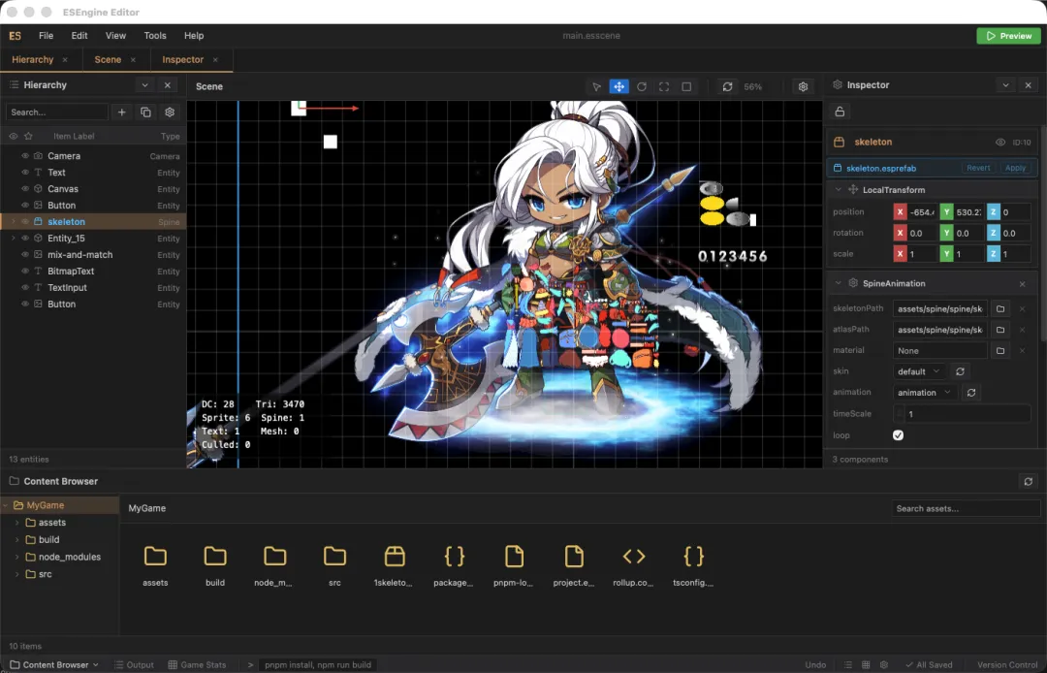Open the File menu
Image resolution: width=1047 pixels, height=673 pixels.
(47, 36)
